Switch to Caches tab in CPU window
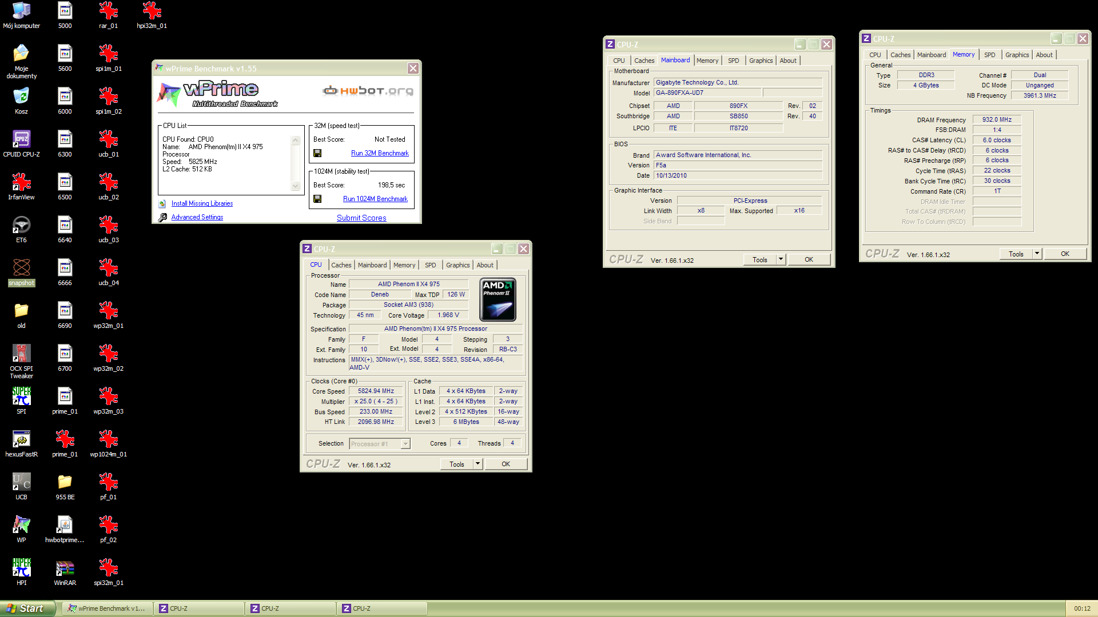Image resolution: width=1098 pixels, height=617 pixels. point(341,265)
